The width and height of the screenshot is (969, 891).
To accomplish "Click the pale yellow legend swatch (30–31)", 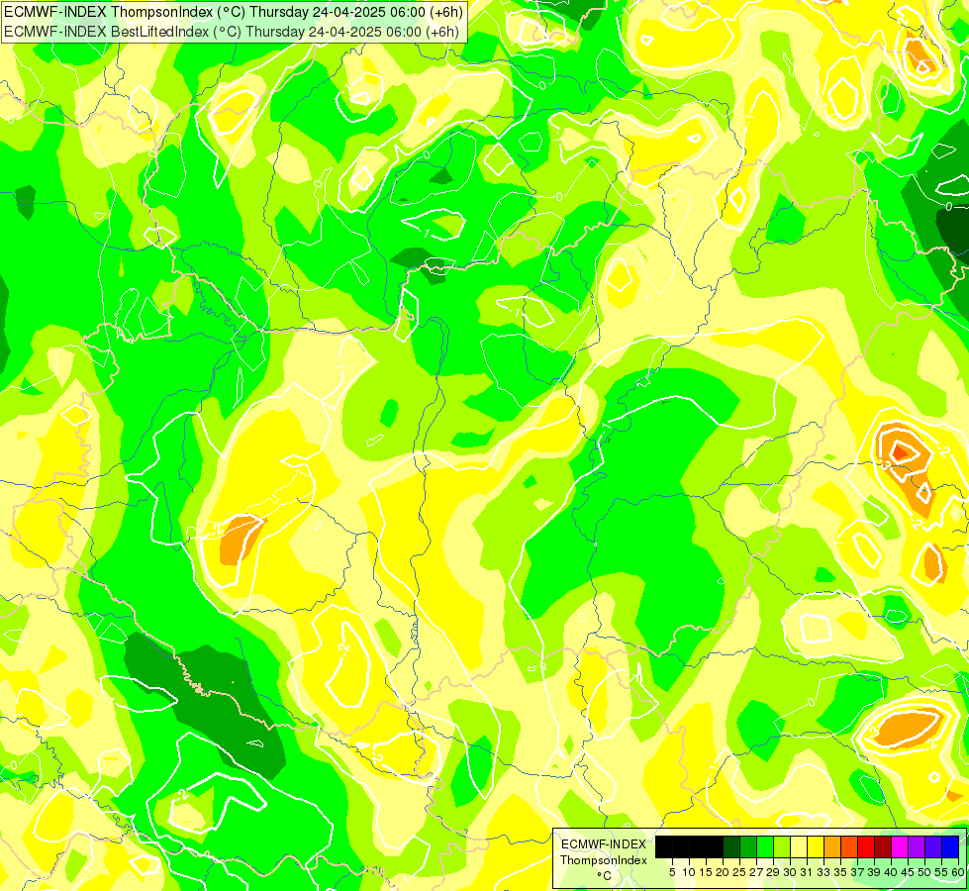I will click(x=799, y=846).
